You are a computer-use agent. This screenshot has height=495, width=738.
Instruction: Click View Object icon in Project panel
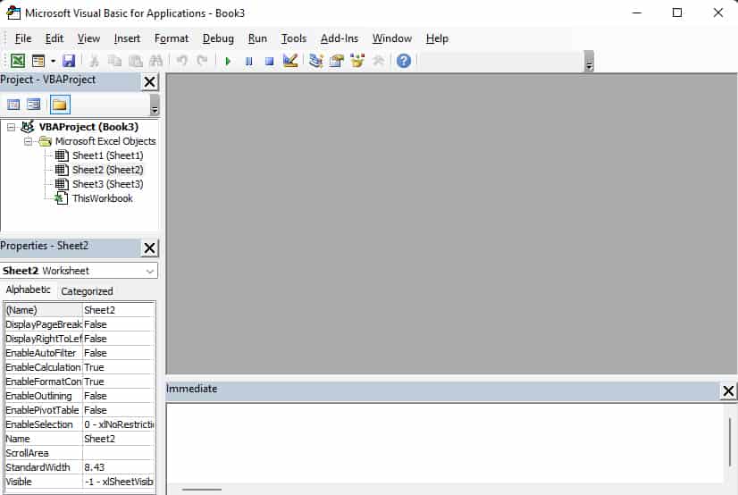click(34, 105)
